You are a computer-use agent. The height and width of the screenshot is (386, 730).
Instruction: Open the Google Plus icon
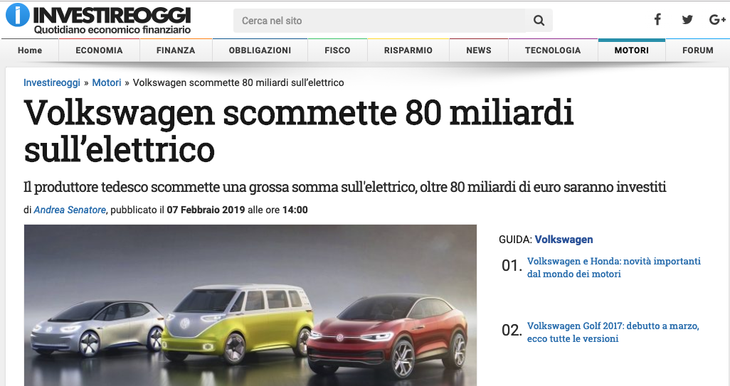pyautogui.click(x=717, y=19)
